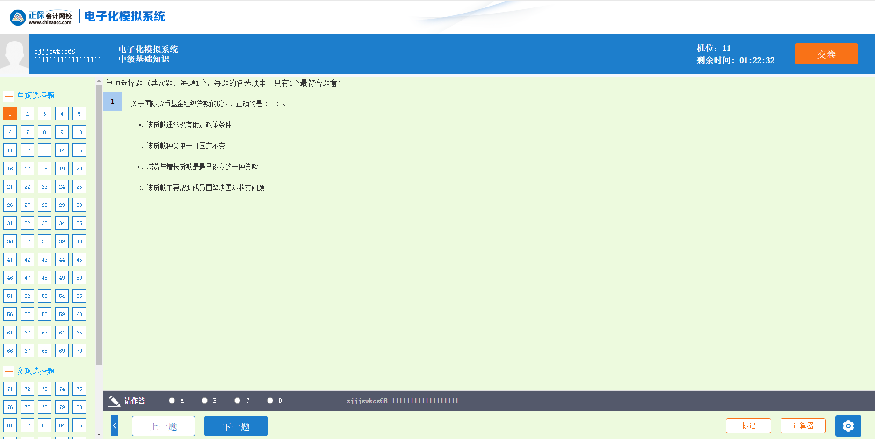Screen dimensions: 875x439
Task: Click the question list scrollbar up arrow
Action: (99, 81)
